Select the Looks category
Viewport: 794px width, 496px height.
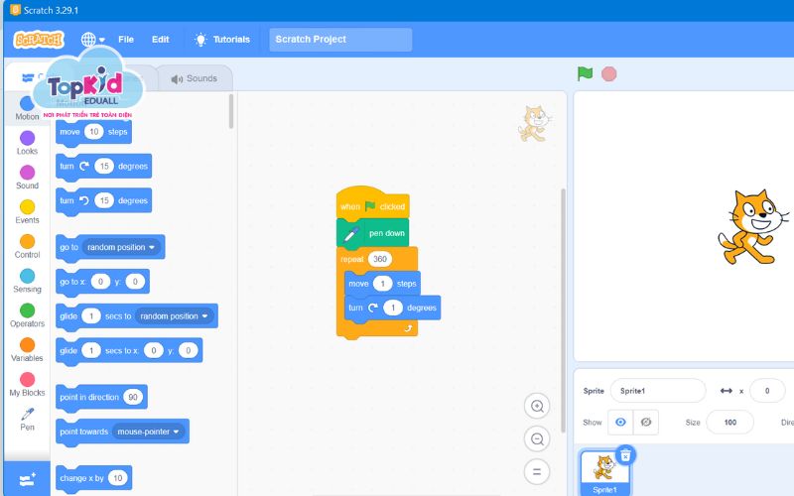click(27, 143)
